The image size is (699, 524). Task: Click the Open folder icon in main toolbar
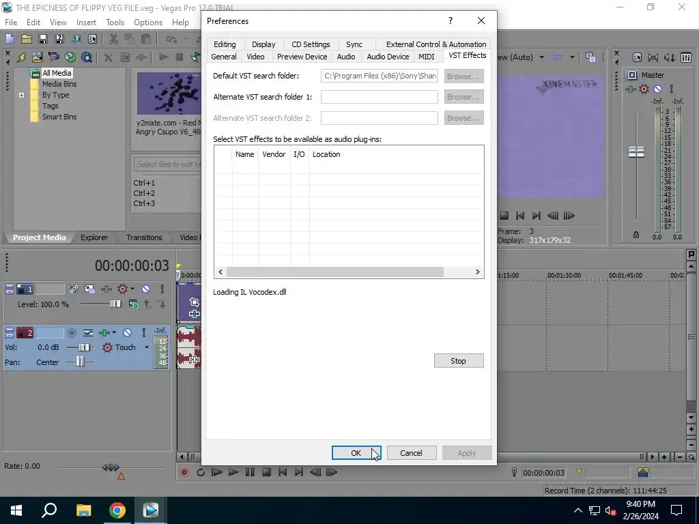pos(27,39)
